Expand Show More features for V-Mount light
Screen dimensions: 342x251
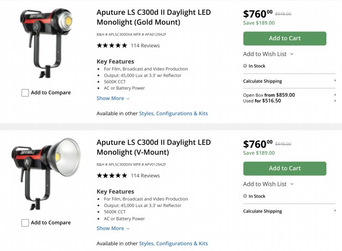point(113,228)
